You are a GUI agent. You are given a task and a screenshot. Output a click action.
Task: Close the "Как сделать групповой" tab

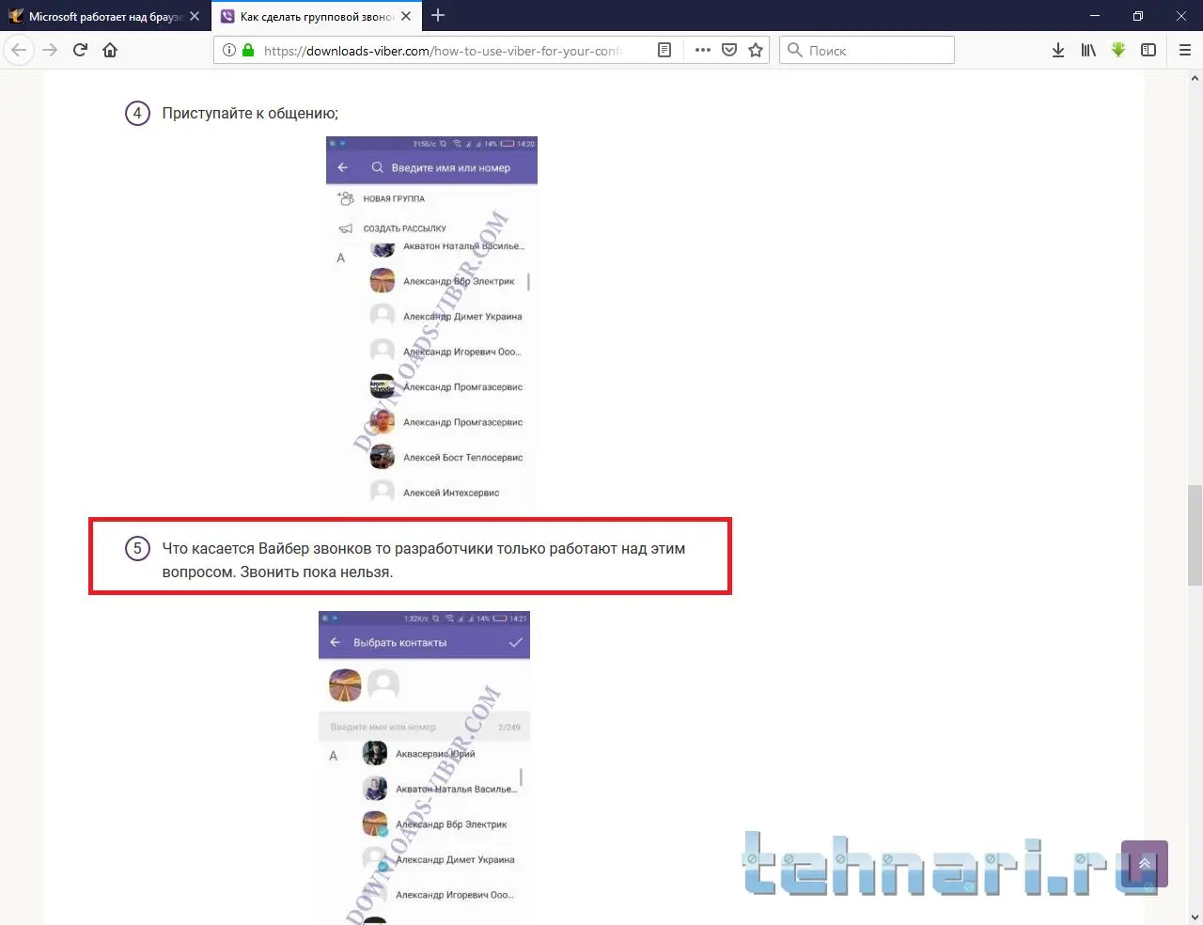click(406, 16)
